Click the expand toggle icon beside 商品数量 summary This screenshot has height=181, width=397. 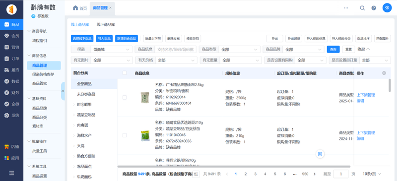tap(196, 174)
